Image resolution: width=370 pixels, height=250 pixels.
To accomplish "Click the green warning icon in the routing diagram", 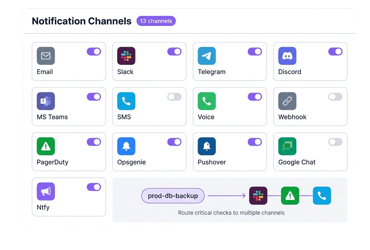I will tap(290, 196).
